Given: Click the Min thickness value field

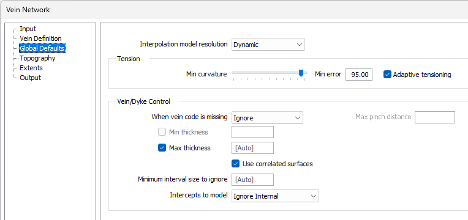Looking at the screenshot, I should point(252,132).
